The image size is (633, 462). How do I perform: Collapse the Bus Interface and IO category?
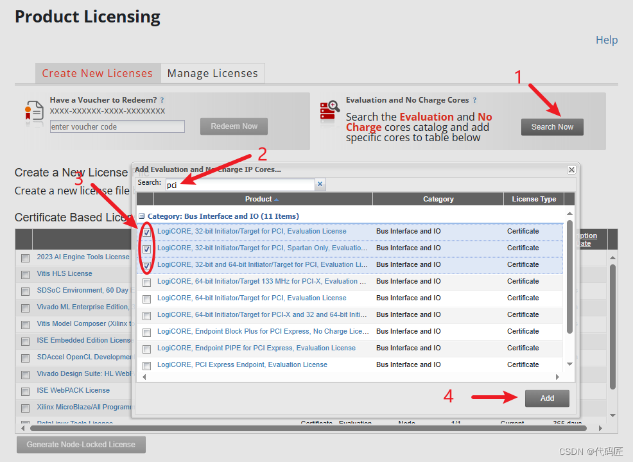[x=142, y=216]
